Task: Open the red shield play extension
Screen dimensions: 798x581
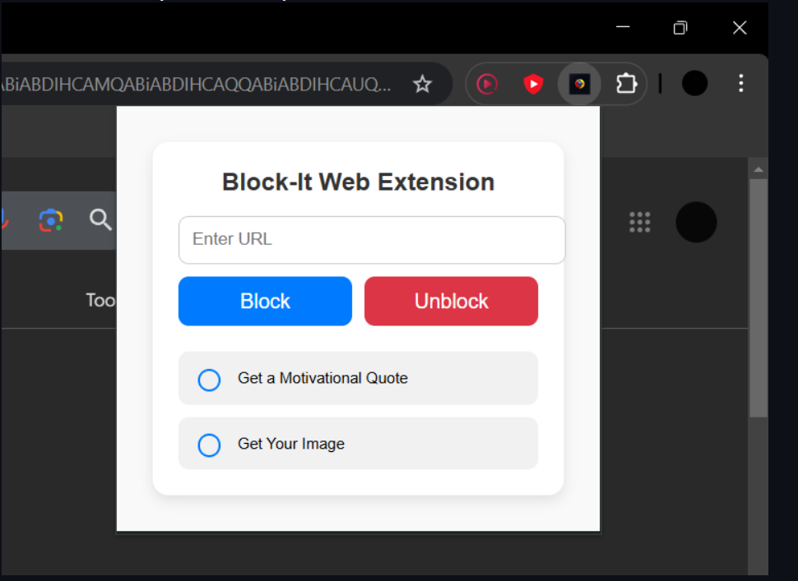Action: [x=533, y=84]
